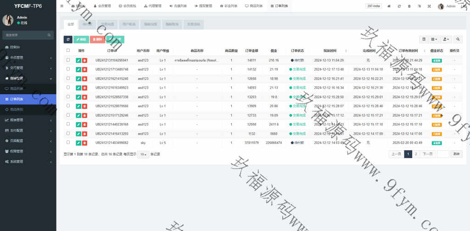Click the trash clear-cache icon in header

tap(409, 6)
